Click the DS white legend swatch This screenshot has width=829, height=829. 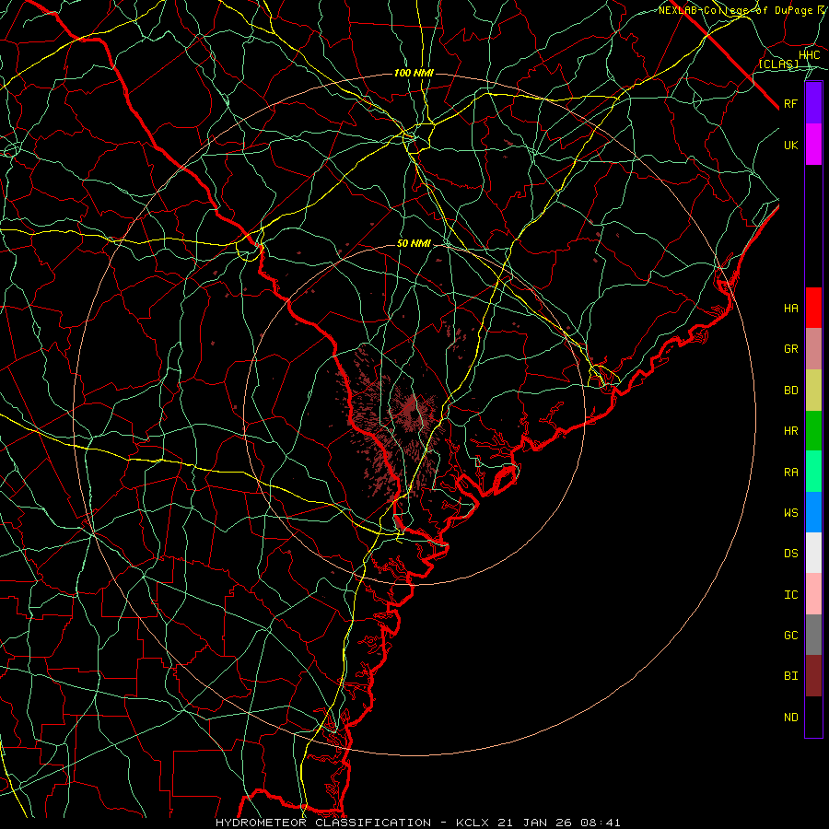pos(813,553)
